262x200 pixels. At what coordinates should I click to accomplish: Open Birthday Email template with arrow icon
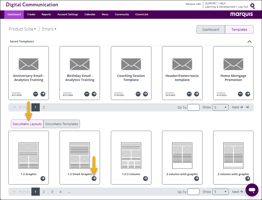click(x=94, y=94)
